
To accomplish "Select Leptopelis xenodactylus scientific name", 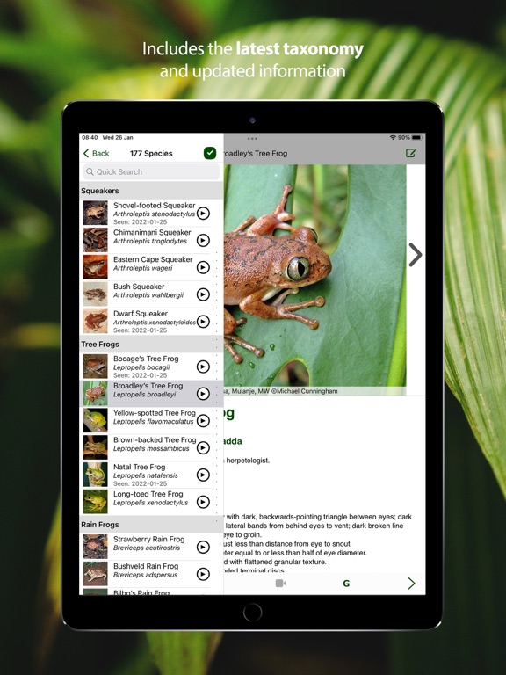I will click(x=150, y=503).
